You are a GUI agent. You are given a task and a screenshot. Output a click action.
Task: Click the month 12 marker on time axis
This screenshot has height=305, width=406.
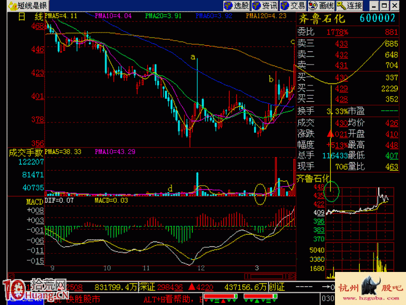(201, 268)
